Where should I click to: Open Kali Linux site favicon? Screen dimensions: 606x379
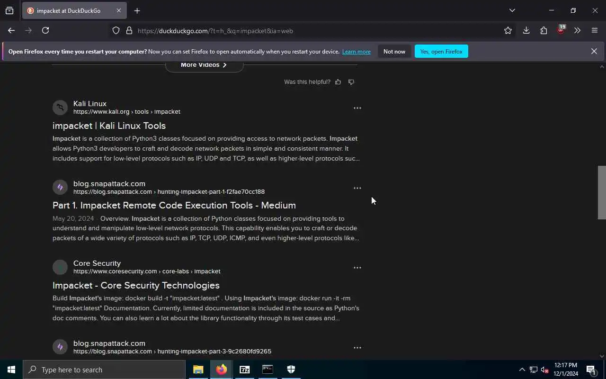tap(60, 108)
